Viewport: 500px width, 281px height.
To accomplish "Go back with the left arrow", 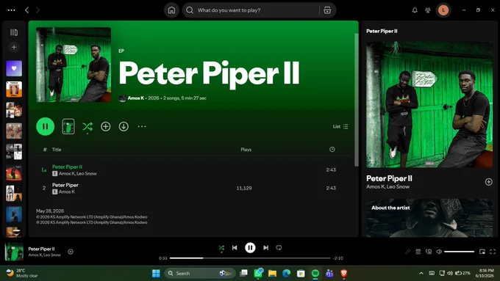I will coord(26,10).
